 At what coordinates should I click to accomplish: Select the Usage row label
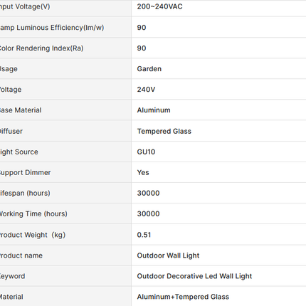click(x=9, y=69)
